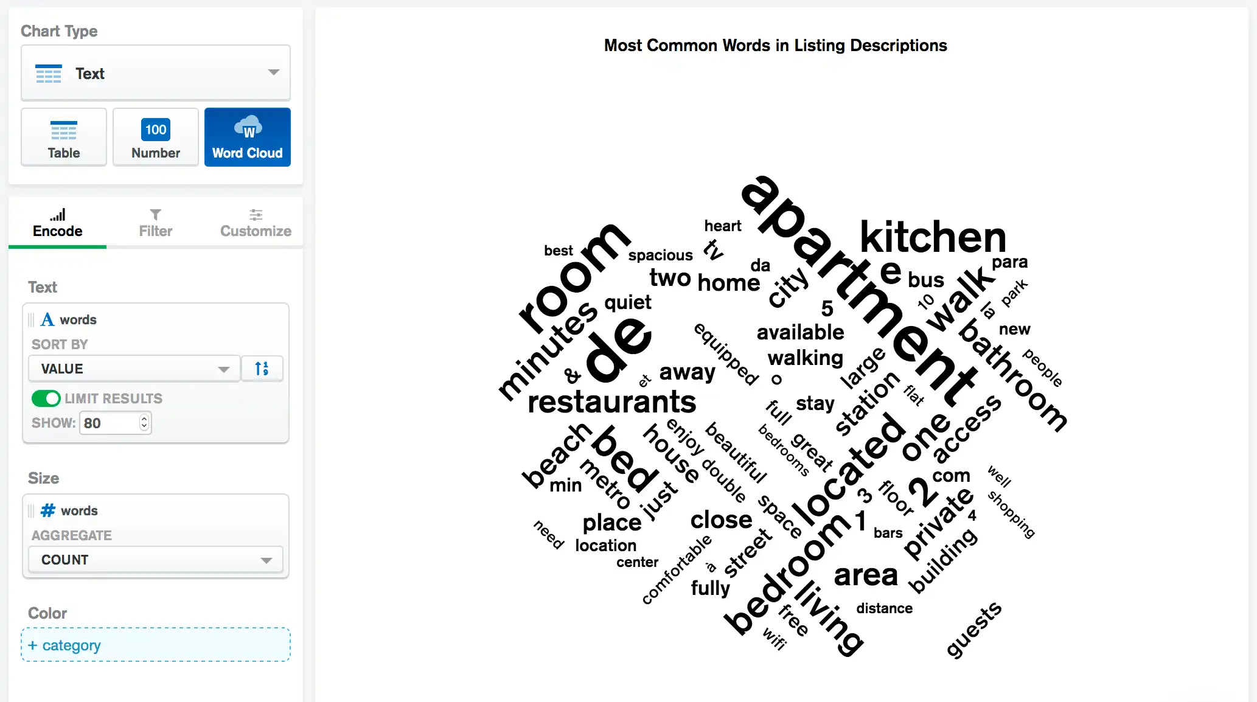The height and width of the screenshot is (702, 1257).
Task: Switch to Number view
Action: 155,137
